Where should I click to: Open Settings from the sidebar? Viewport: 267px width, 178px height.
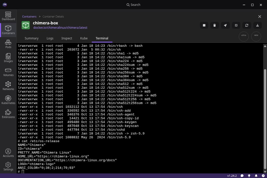(8, 166)
